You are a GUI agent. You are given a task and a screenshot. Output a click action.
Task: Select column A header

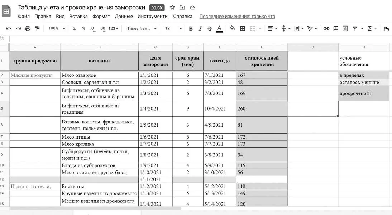coord(35,47)
